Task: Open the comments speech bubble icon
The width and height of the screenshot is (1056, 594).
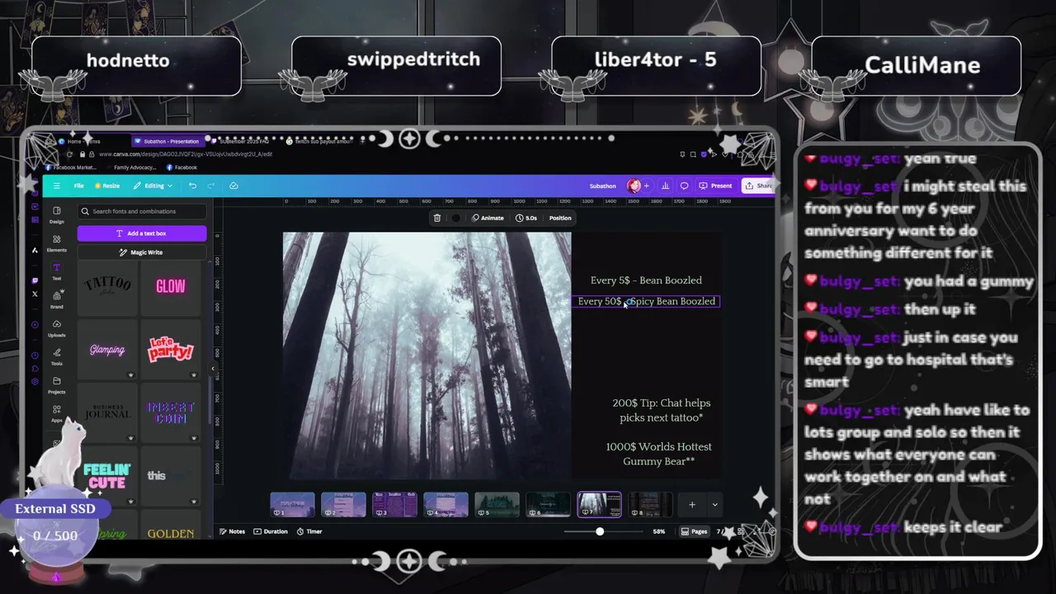Action: pyautogui.click(x=684, y=186)
